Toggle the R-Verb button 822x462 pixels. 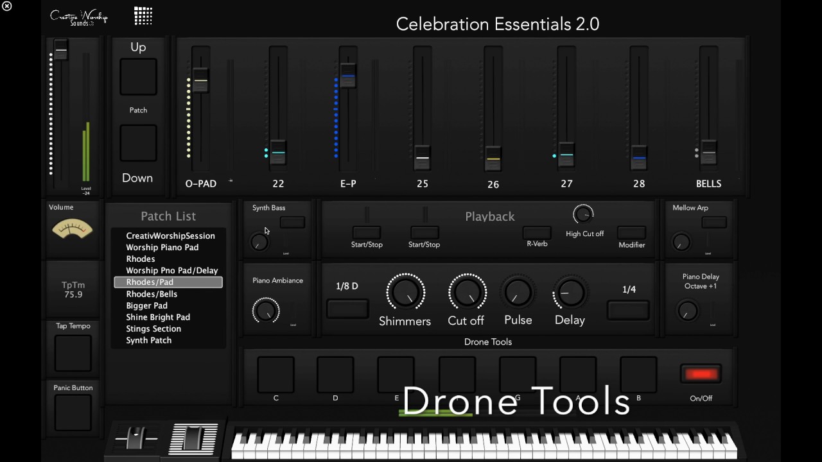pyautogui.click(x=537, y=232)
